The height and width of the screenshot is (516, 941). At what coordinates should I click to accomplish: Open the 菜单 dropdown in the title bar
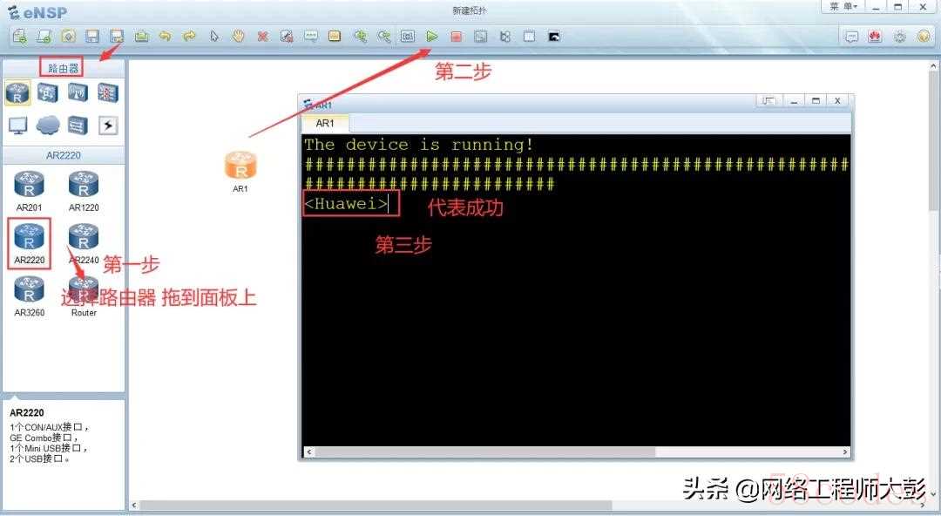tap(843, 7)
